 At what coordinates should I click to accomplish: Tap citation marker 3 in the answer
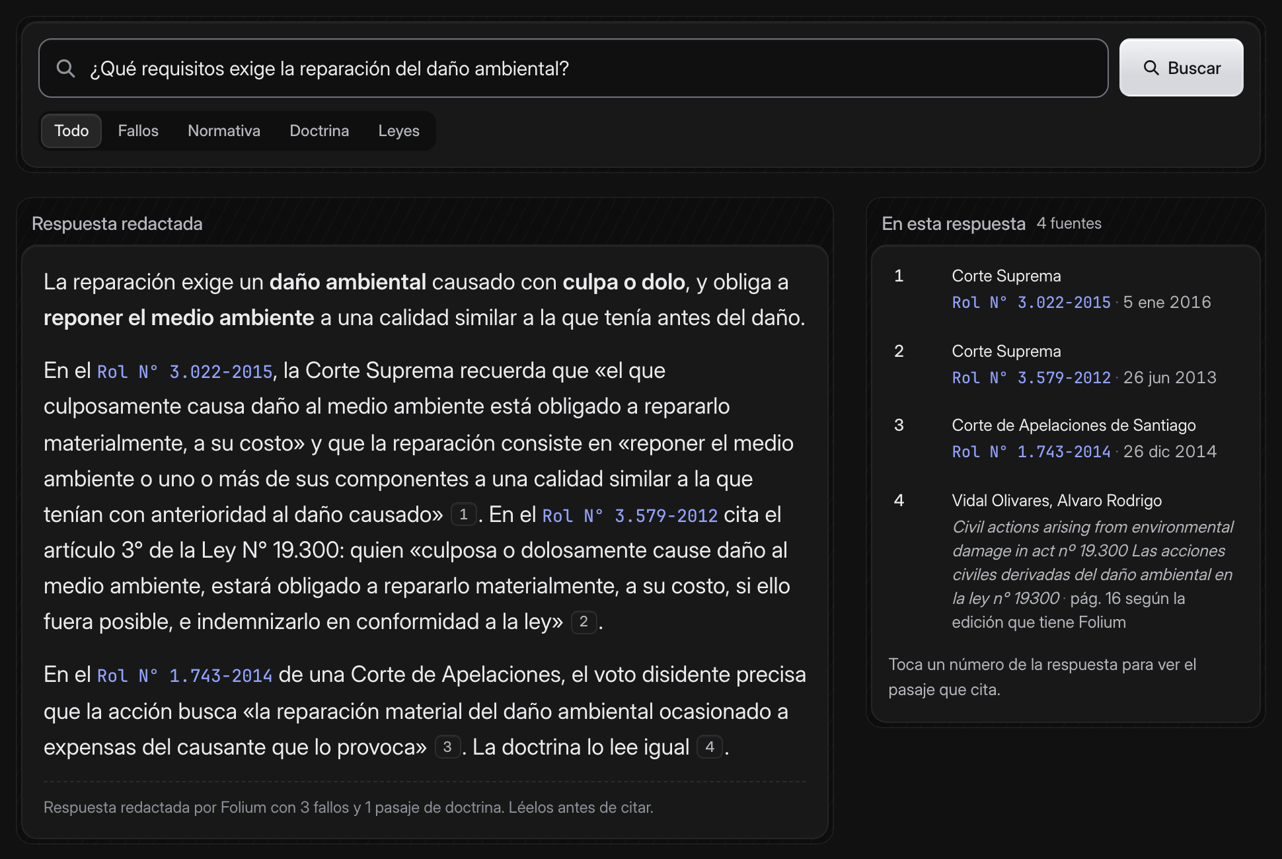pyautogui.click(x=447, y=747)
